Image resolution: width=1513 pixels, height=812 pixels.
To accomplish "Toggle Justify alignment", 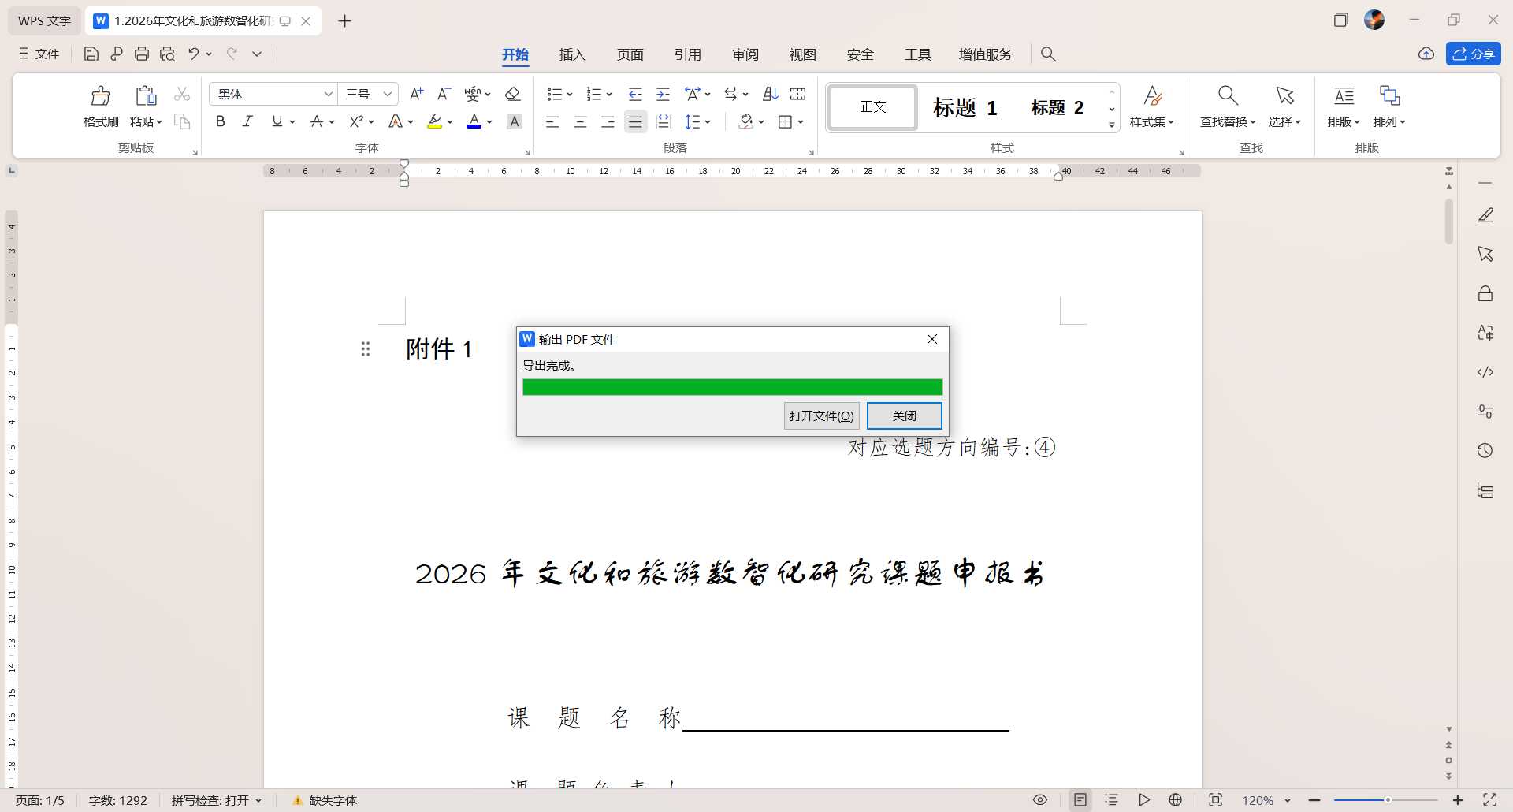I will 635,121.
